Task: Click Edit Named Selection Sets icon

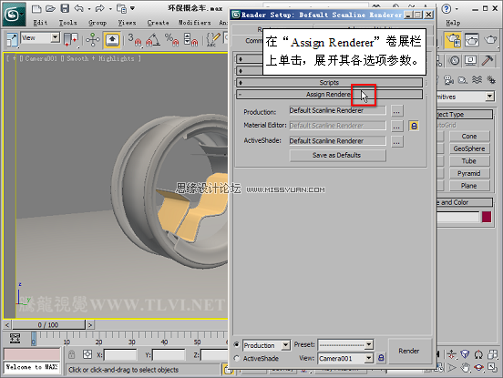Action: [213, 40]
